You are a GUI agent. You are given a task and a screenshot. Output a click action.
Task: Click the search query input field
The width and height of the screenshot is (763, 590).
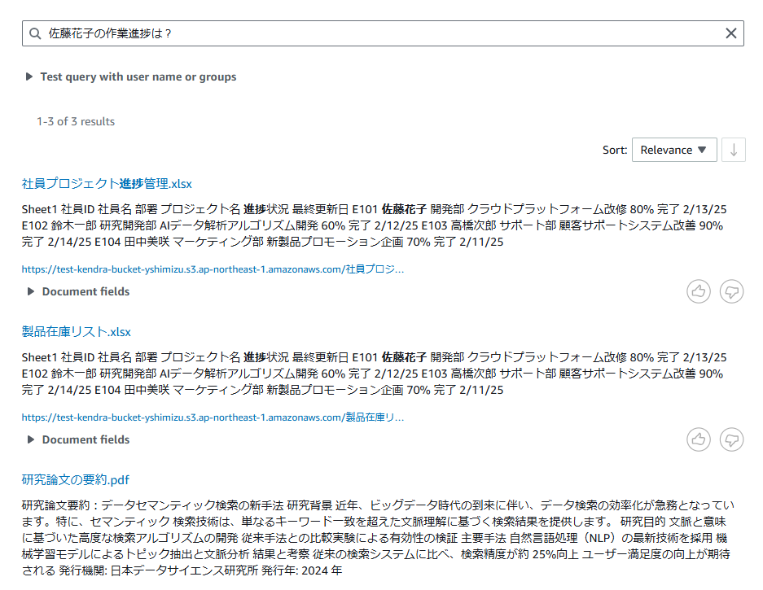[383, 33]
